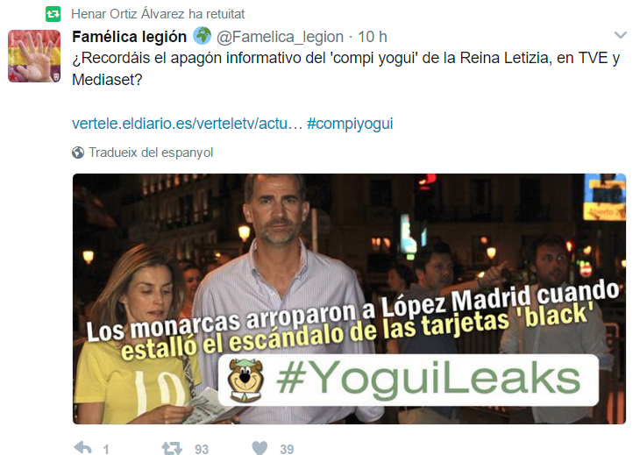Click the tweet text about 'compi yogui'
Image resolution: width=640 pixels, height=455 pixels.
click(346, 69)
